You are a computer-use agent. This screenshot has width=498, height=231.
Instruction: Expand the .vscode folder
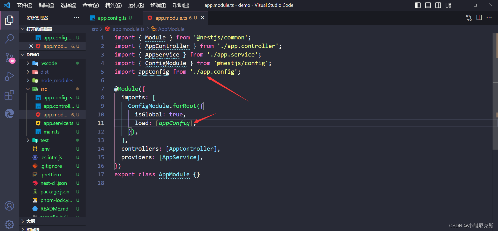click(52, 63)
